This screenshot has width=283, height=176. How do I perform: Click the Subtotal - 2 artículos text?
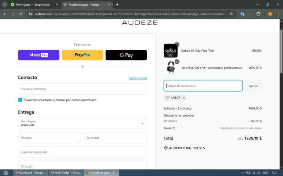pos(178,108)
